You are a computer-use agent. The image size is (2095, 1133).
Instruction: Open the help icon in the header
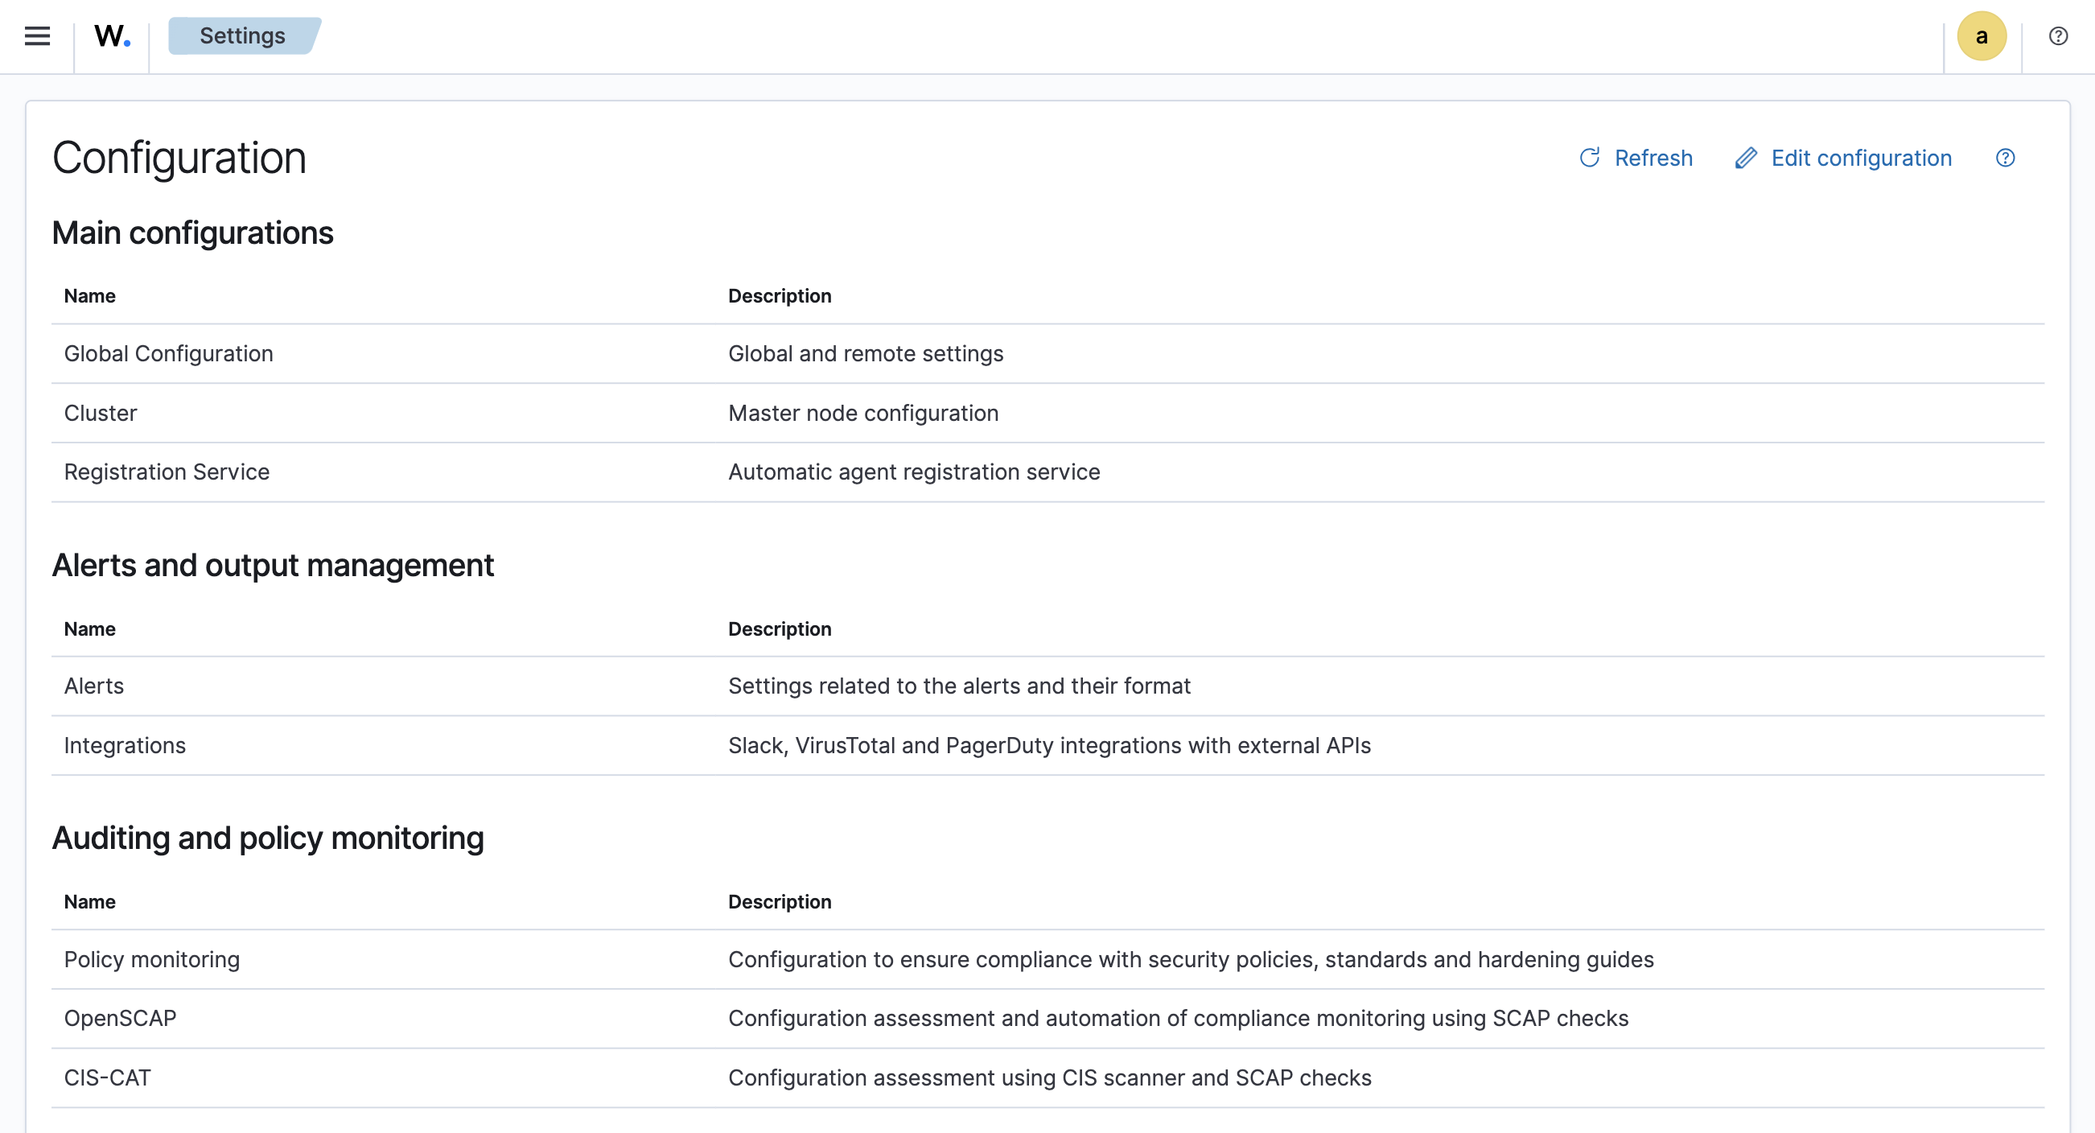2059,35
